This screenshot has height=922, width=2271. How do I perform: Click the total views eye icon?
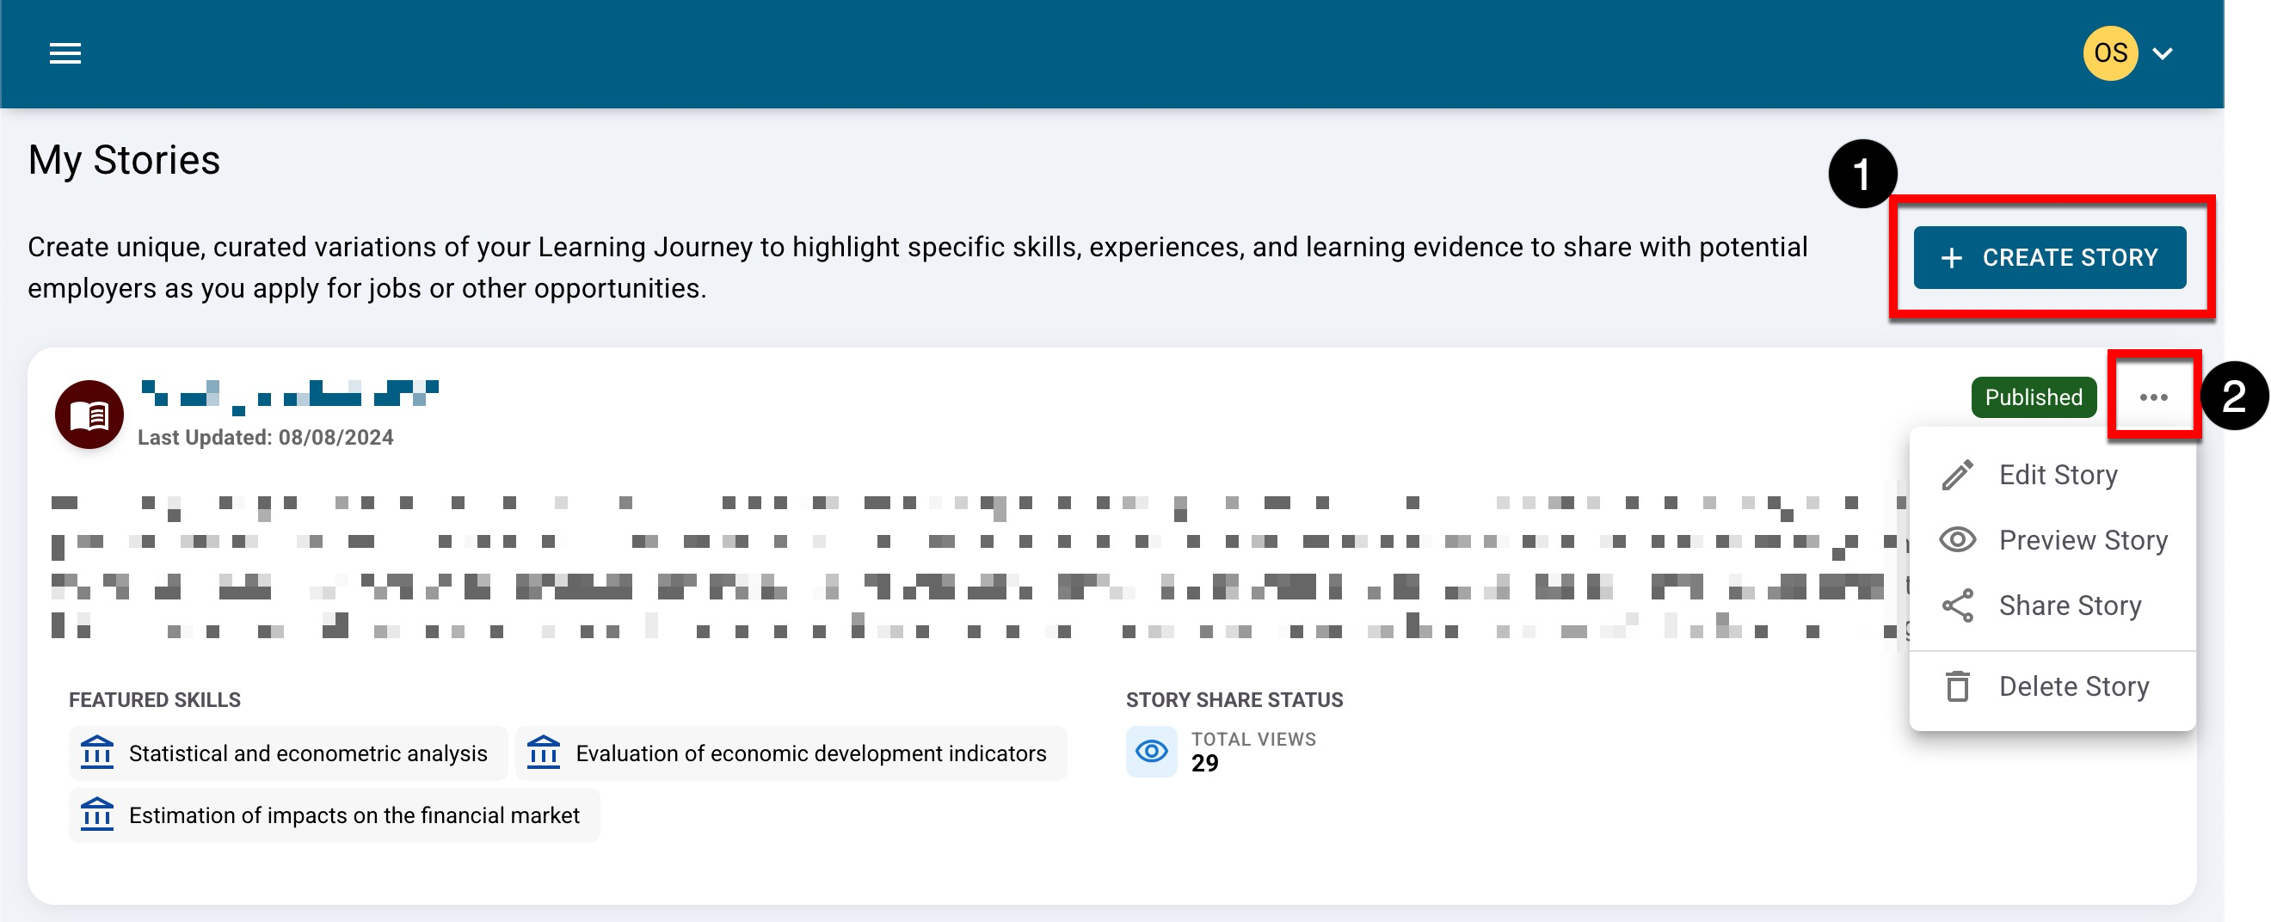coord(1151,752)
